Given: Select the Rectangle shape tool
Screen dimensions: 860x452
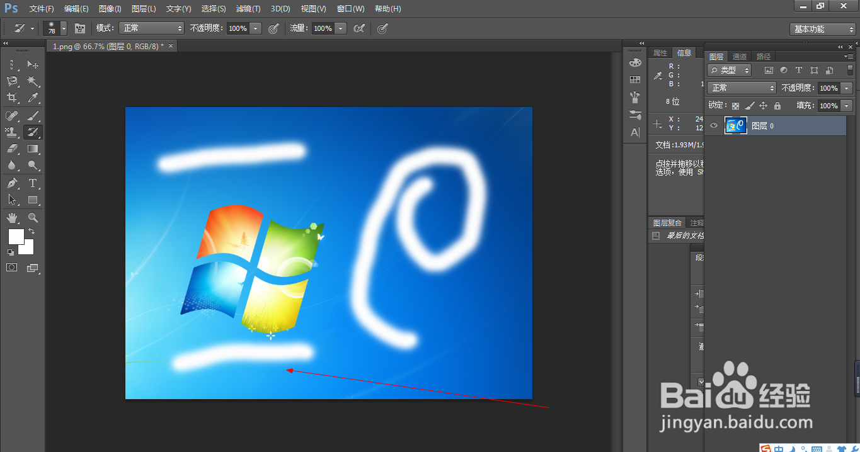Looking at the screenshot, I should point(33,200).
